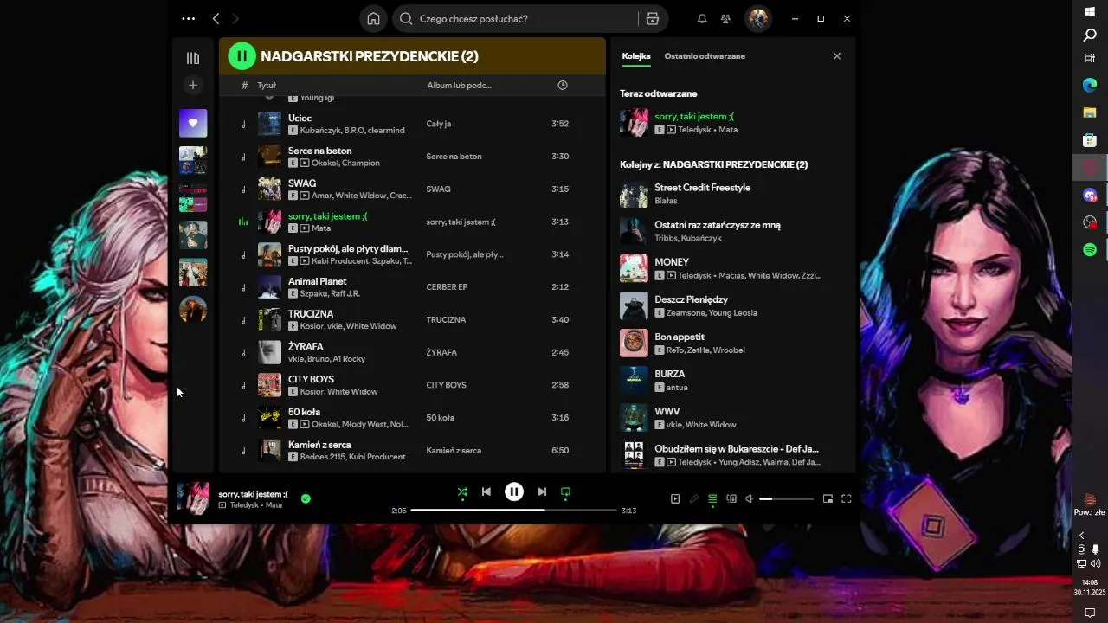Open the three-dots app menu
This screenshot has height=623, width=1108.
point(188,18)
